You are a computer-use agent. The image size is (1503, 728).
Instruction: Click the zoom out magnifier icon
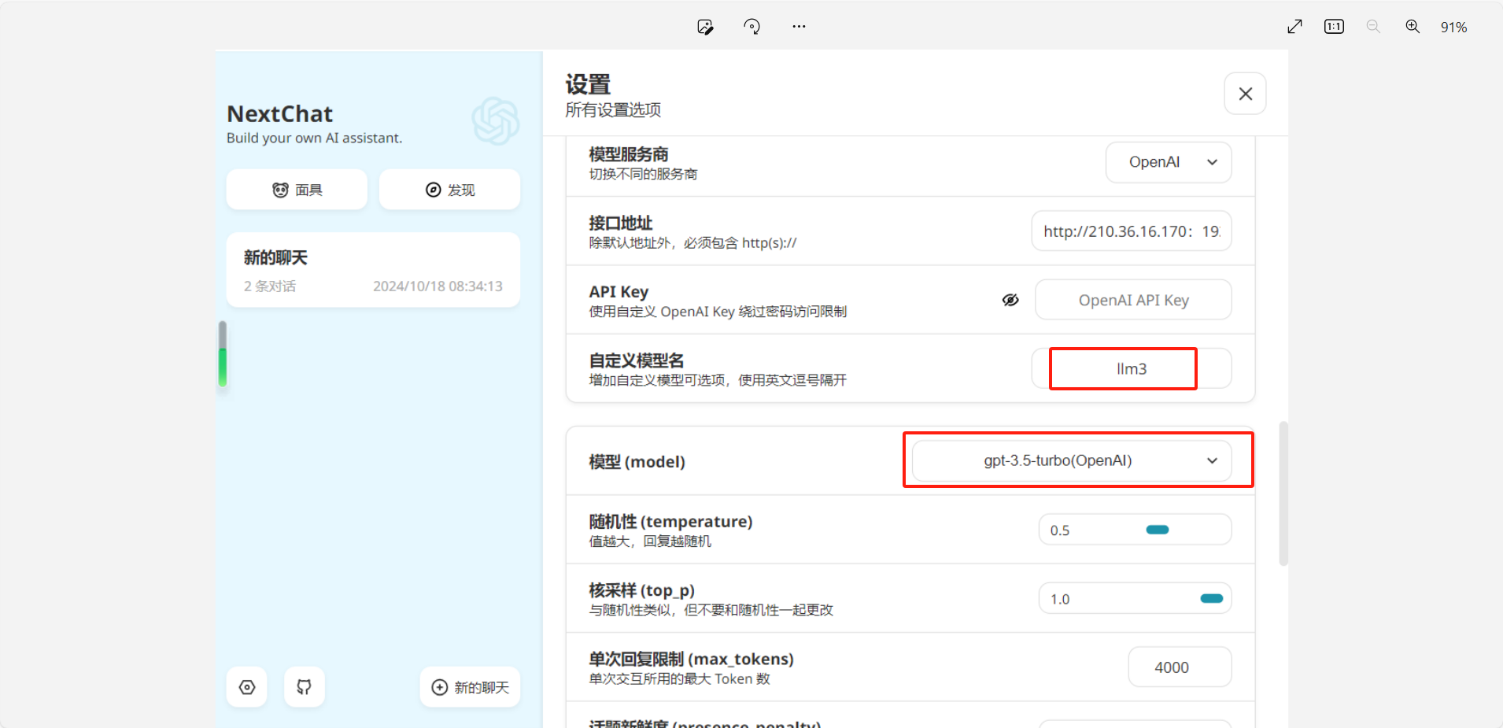pyautogui.click(x=1373, y=27)
